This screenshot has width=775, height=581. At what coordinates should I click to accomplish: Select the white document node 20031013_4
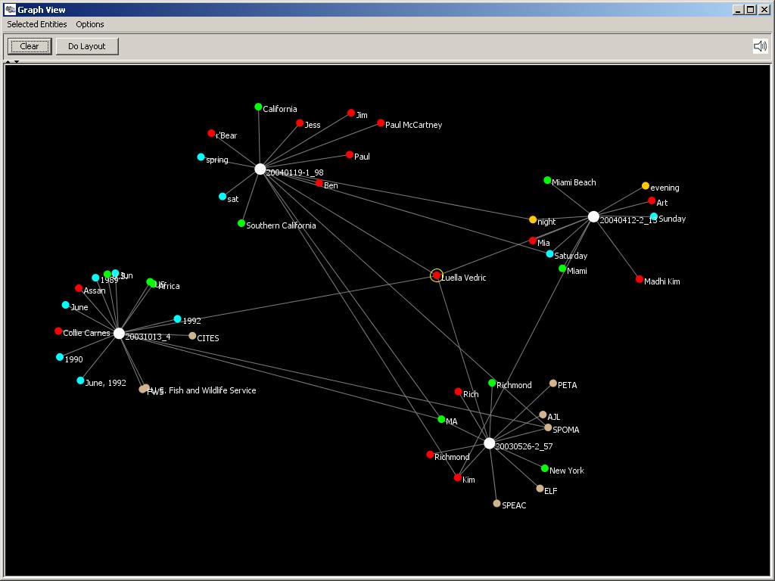(x=119, y=334)
